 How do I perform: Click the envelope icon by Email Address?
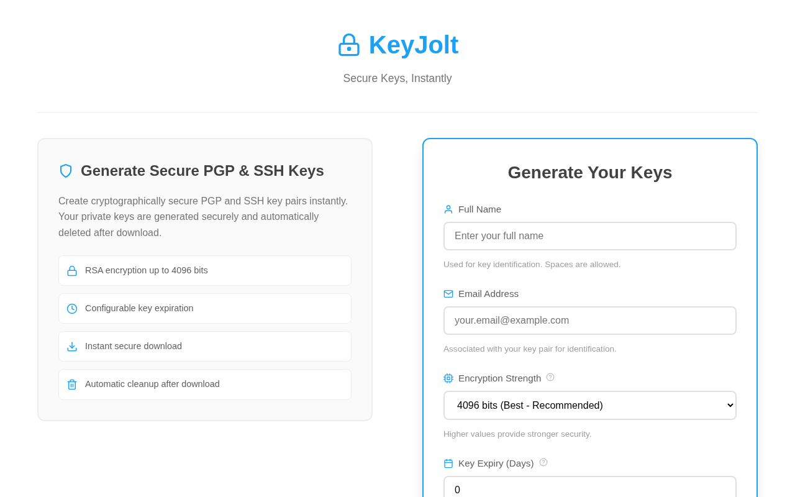point(448,294)
